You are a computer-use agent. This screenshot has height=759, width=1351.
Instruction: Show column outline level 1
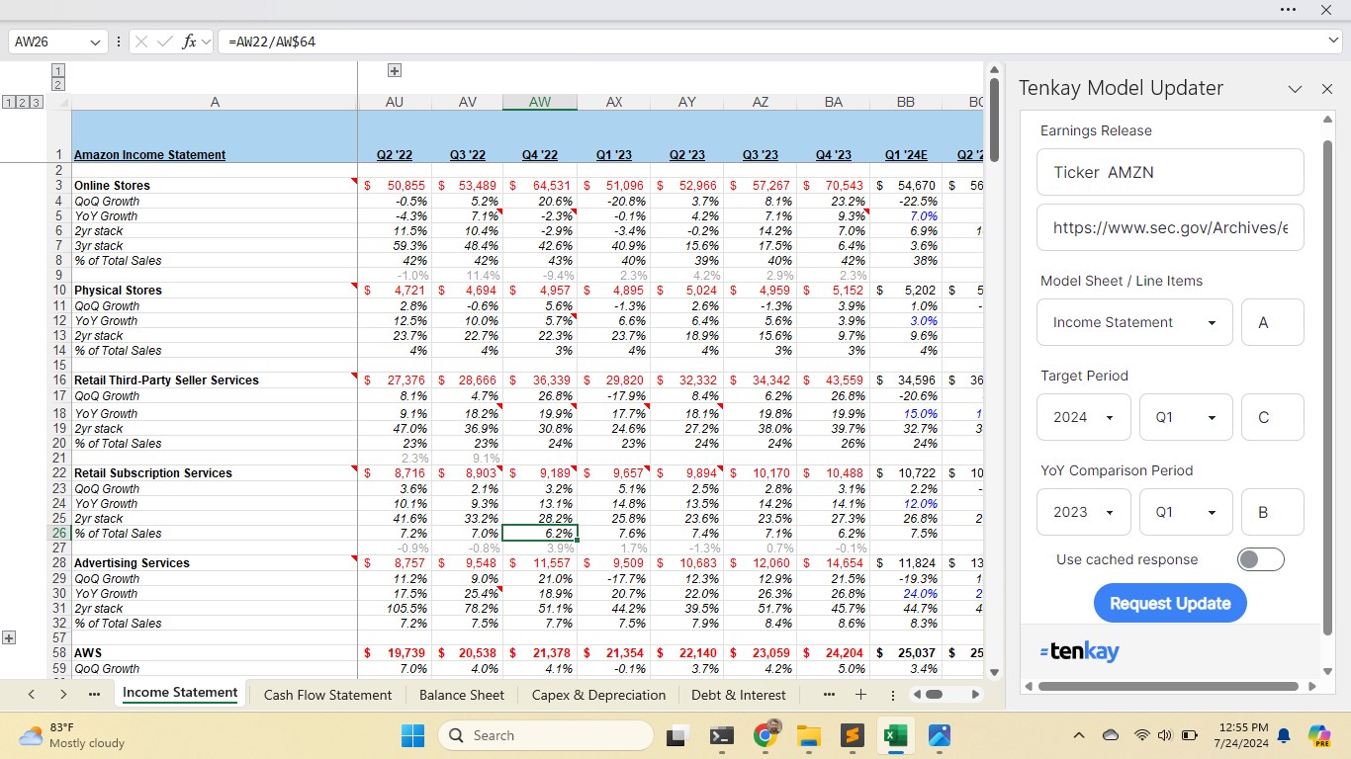[x=58, y=70]
